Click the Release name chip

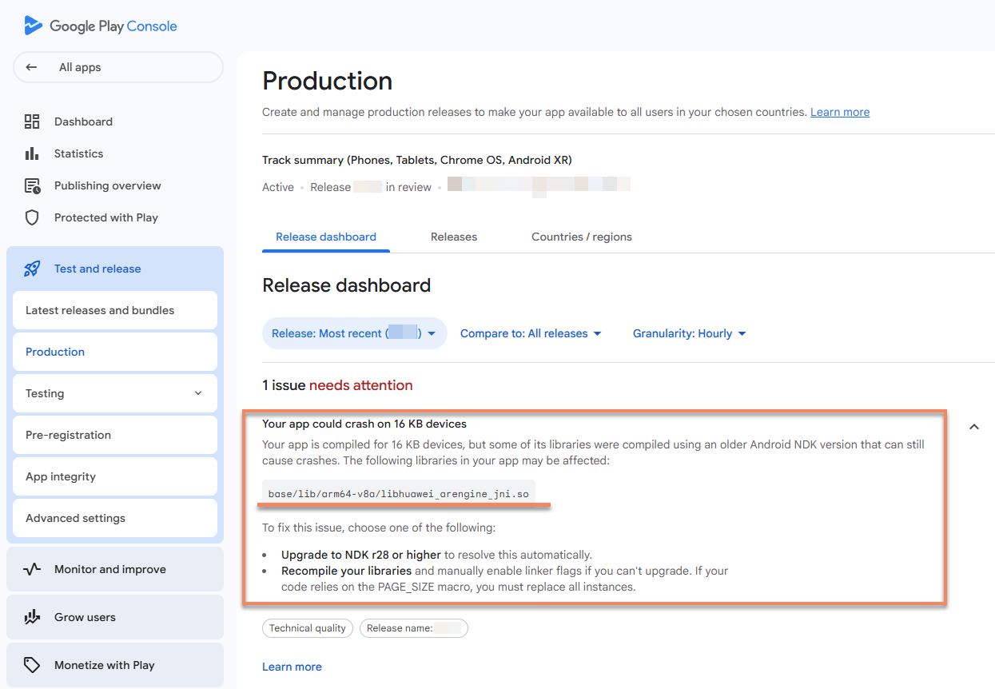pyautogui.click(x=414, y=628)
